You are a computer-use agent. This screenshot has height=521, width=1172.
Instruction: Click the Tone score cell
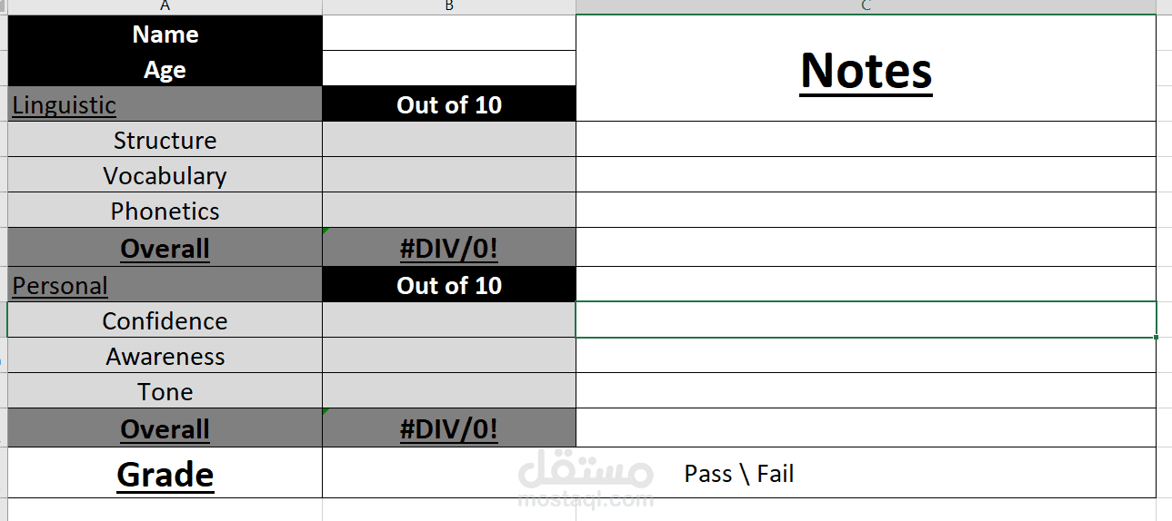tap(449, 391)
